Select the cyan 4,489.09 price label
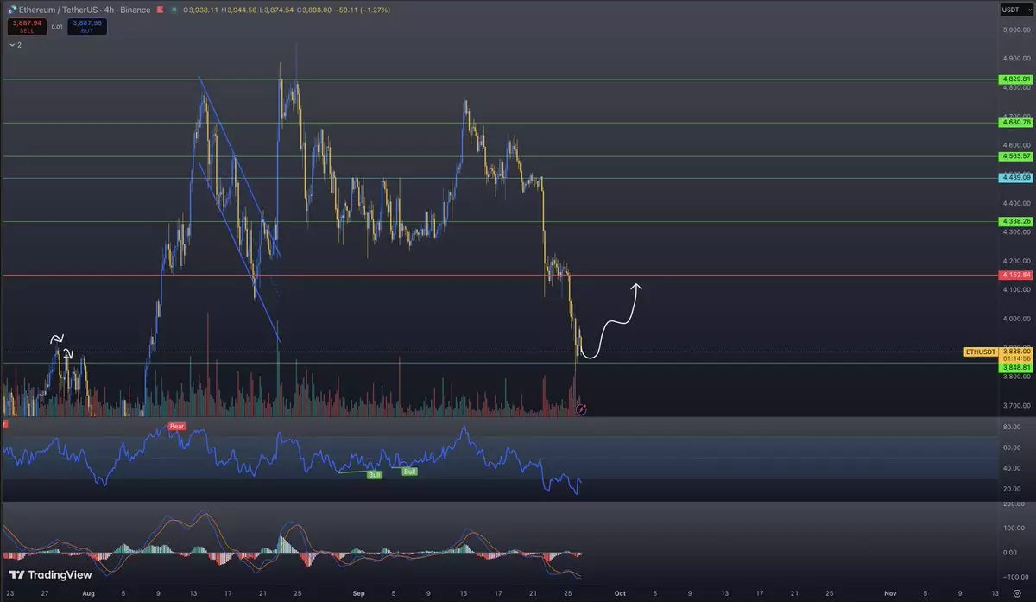The image size is (1036, 602). 1015,178
